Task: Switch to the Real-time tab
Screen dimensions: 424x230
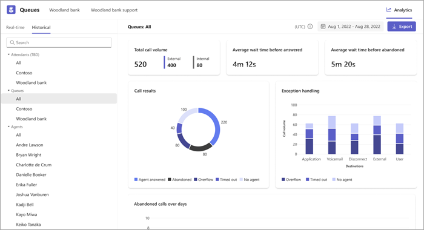Action: [x=15, y=27]
